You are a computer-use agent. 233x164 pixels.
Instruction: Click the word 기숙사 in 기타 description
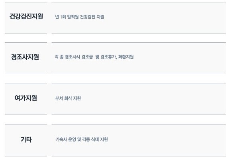click(x=61, y=139)
